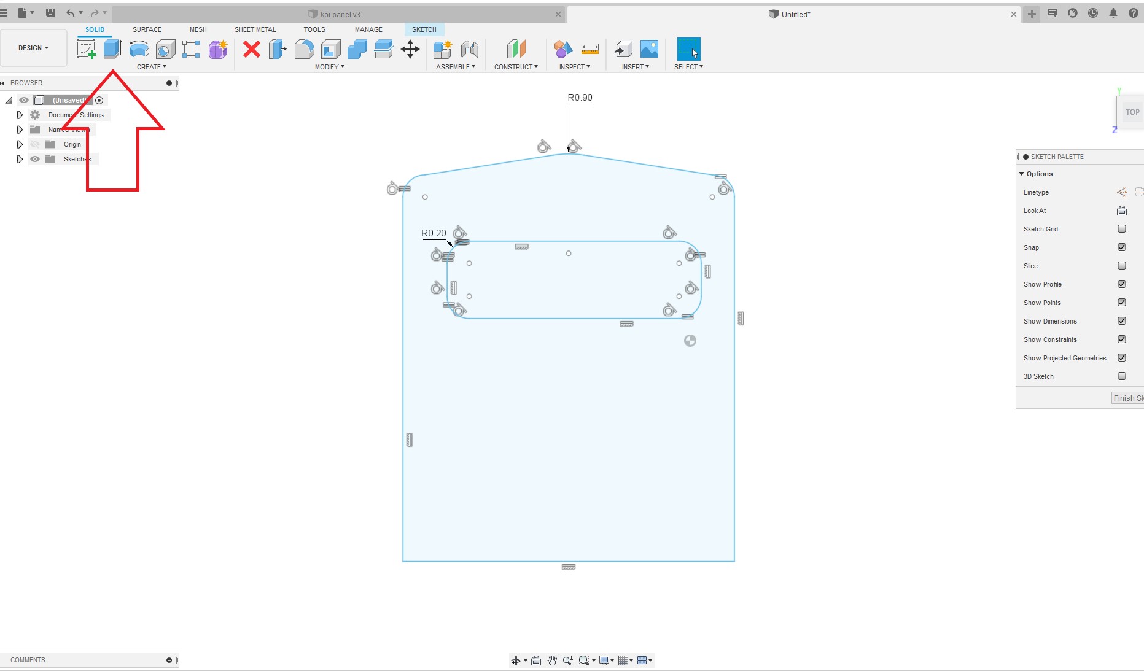This screenshot has width=1144, height=671.
Task: Select the Pan hand tool
Action: [x=552, y=661]
